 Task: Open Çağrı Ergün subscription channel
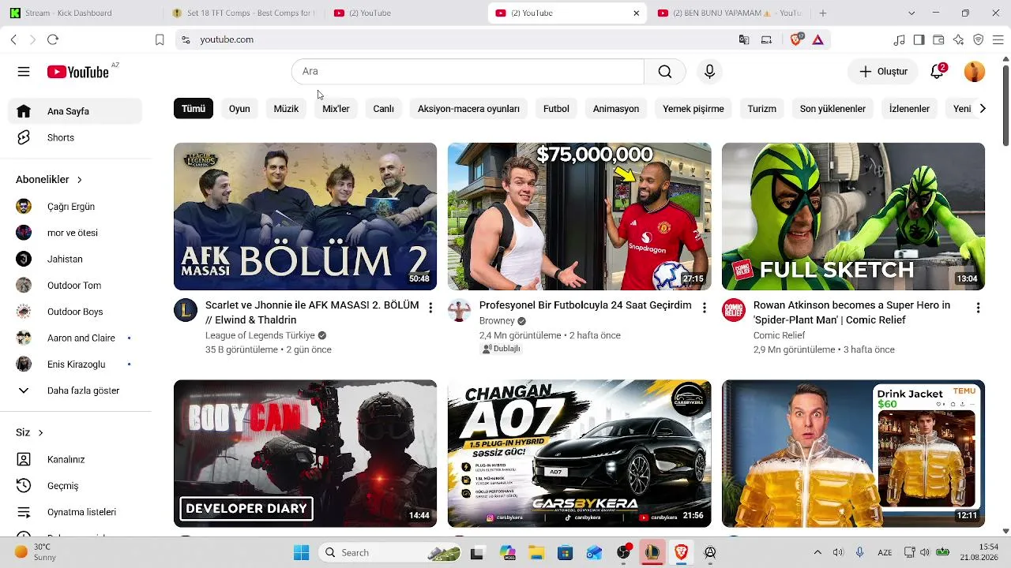(x=75, y=207)
